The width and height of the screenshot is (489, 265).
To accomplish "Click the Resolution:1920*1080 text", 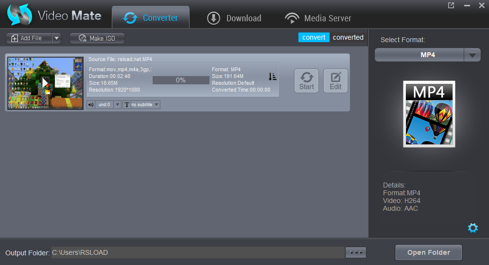I will 114,90.
